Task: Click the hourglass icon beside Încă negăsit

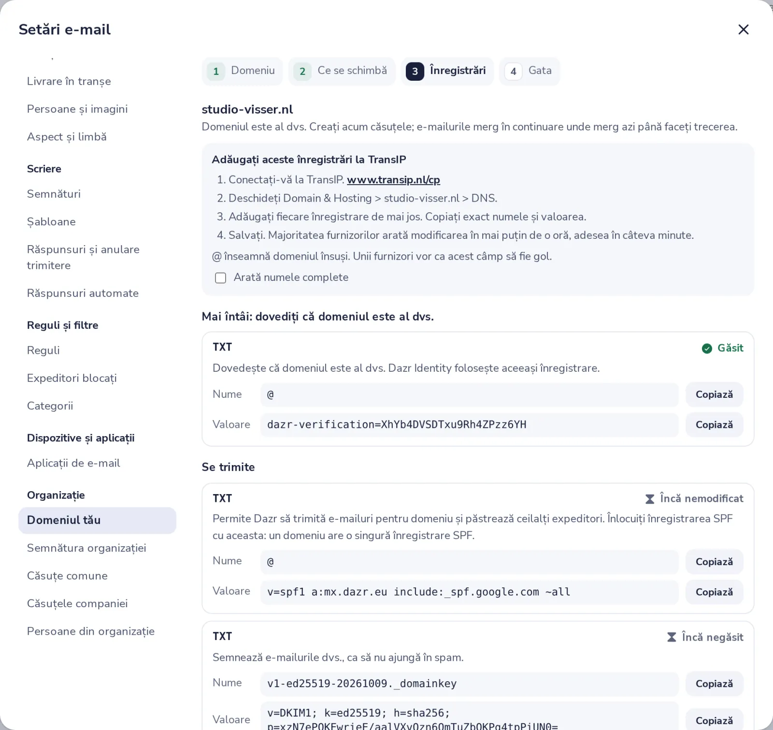Action: (x=672, y=637)
